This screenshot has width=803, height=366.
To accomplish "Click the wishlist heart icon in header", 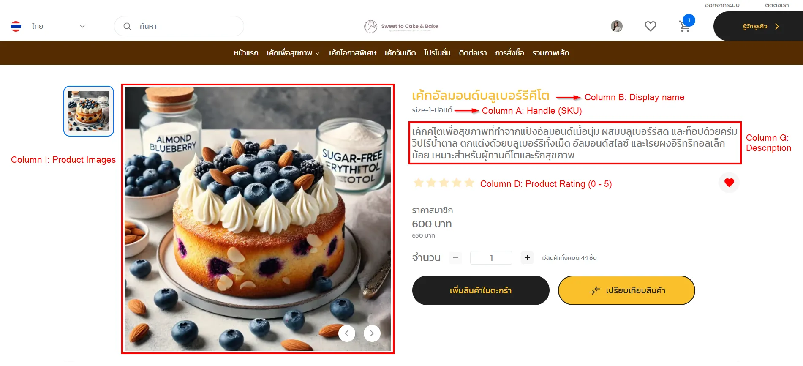I will coord(651,26).
